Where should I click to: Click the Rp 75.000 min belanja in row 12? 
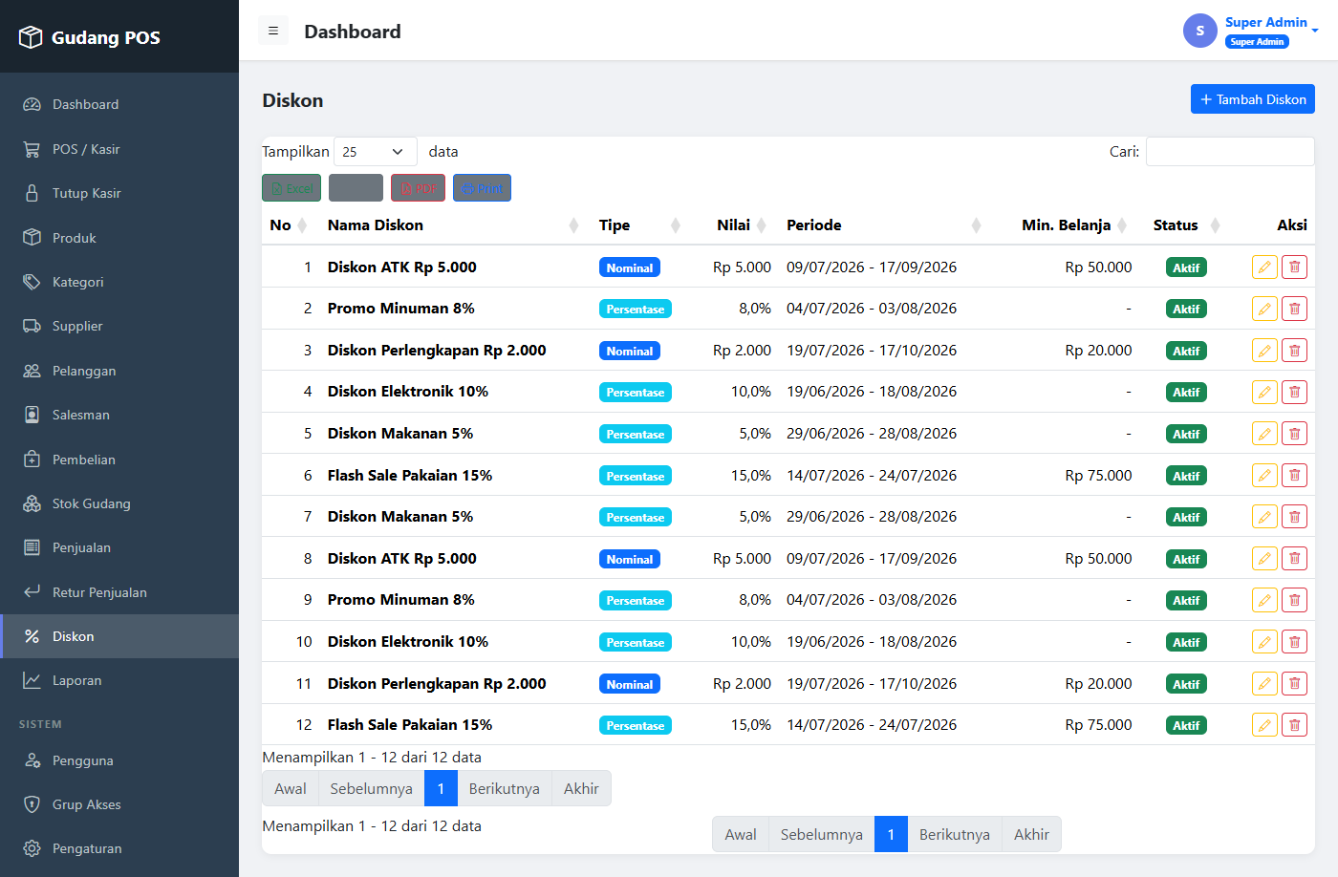click(1098, 725)
